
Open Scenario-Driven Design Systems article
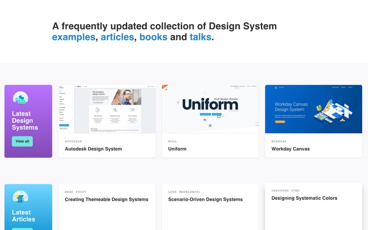(205, 199)
